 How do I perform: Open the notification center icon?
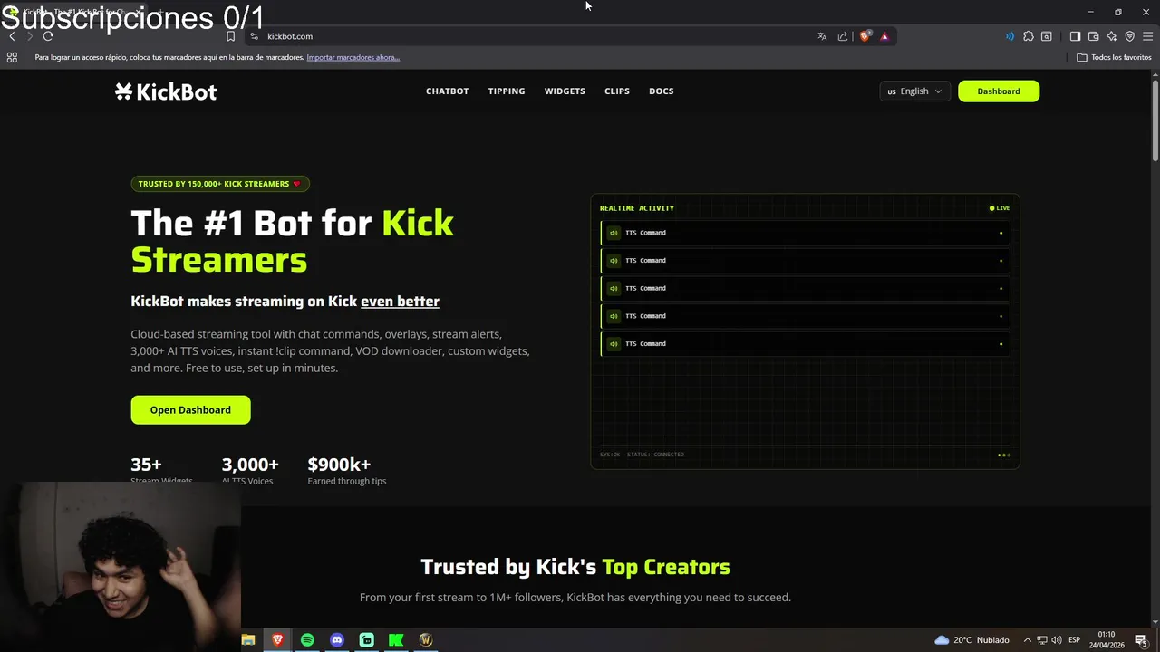click(1141, 640)
